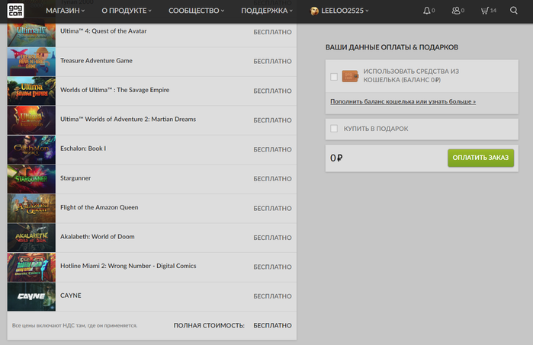Viewport: 533px width, 345px height.
Task: Open Stargunner cover thumbnail
Action: [x=31, y=179]
